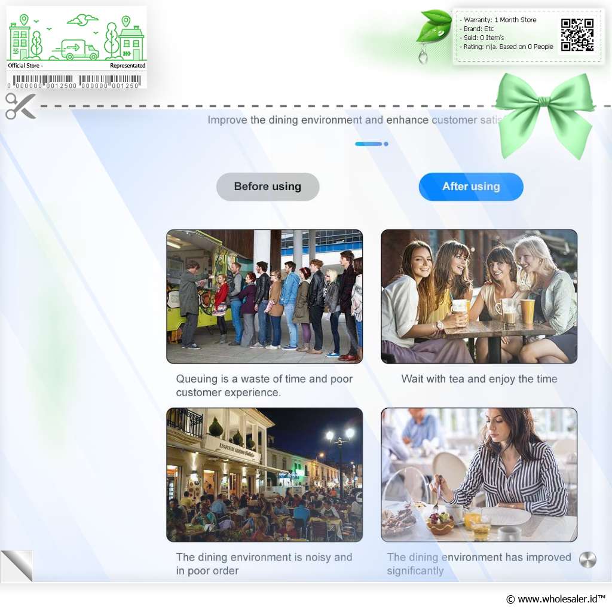Click 'Wait with tea and enjoy the time'
The image size is (612, 612).
coord(479,379)
